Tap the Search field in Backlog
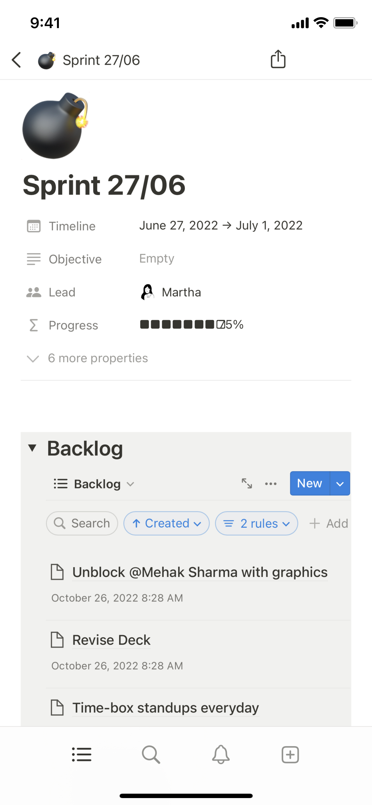This screenshot has width=372, height=805. click(x=82, y=523)
